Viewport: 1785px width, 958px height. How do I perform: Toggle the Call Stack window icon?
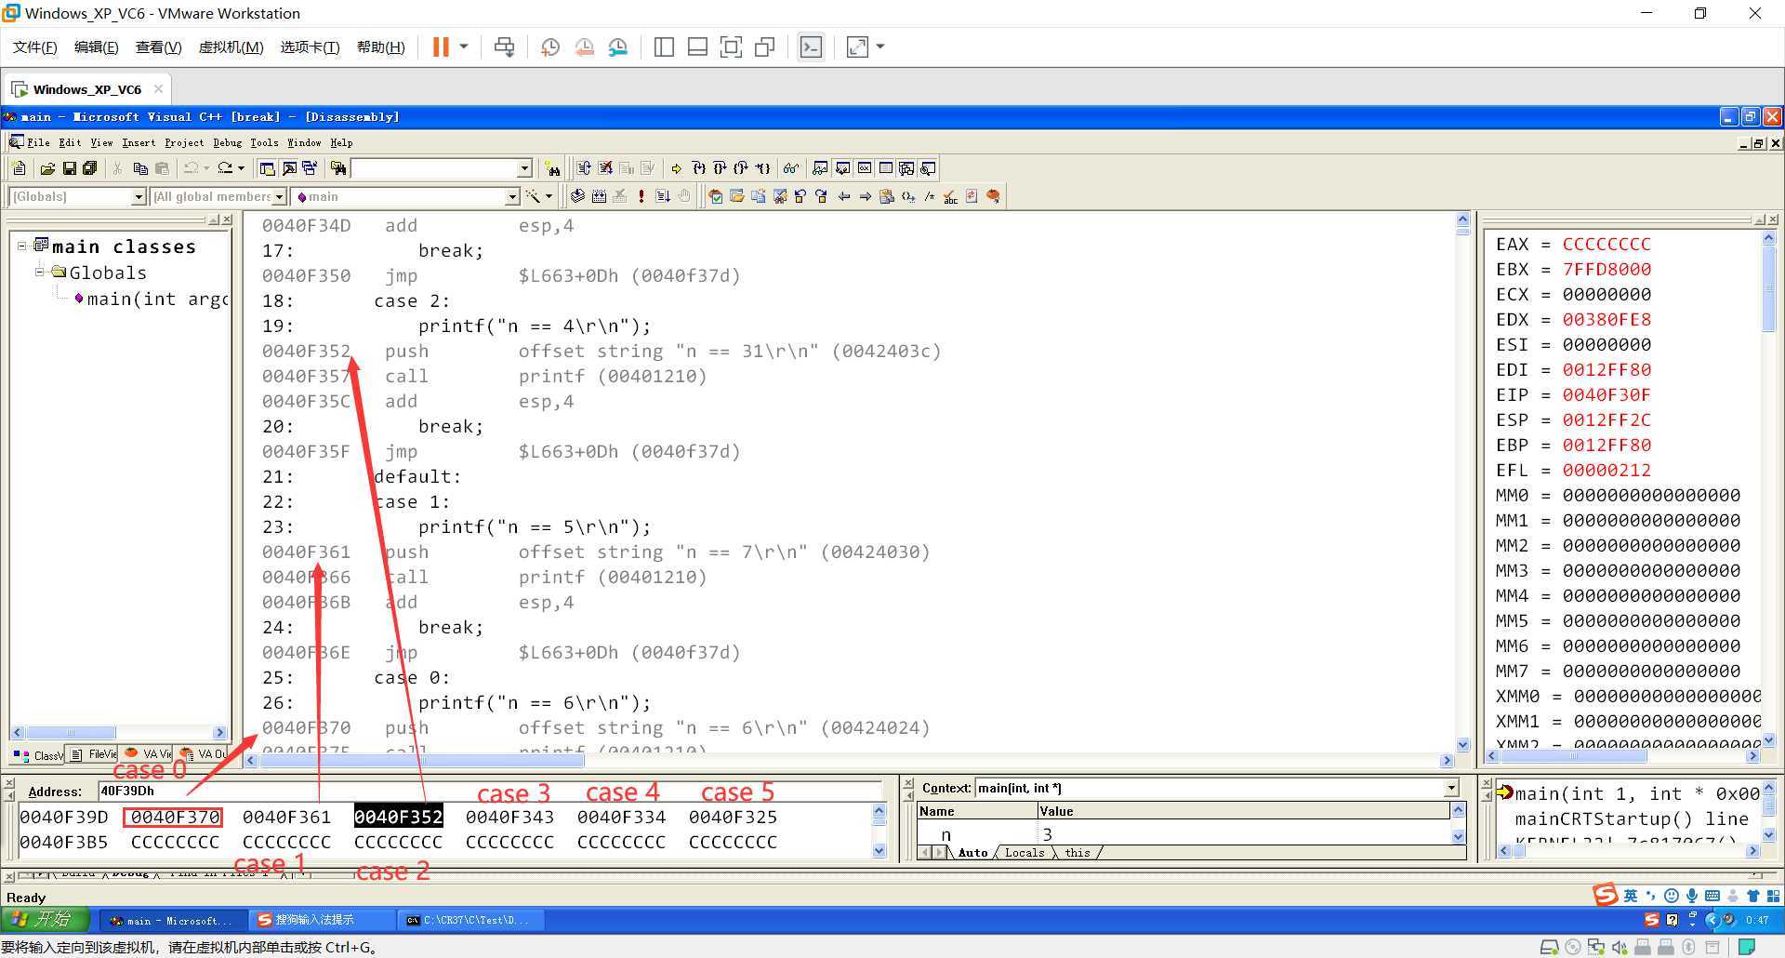906,168
